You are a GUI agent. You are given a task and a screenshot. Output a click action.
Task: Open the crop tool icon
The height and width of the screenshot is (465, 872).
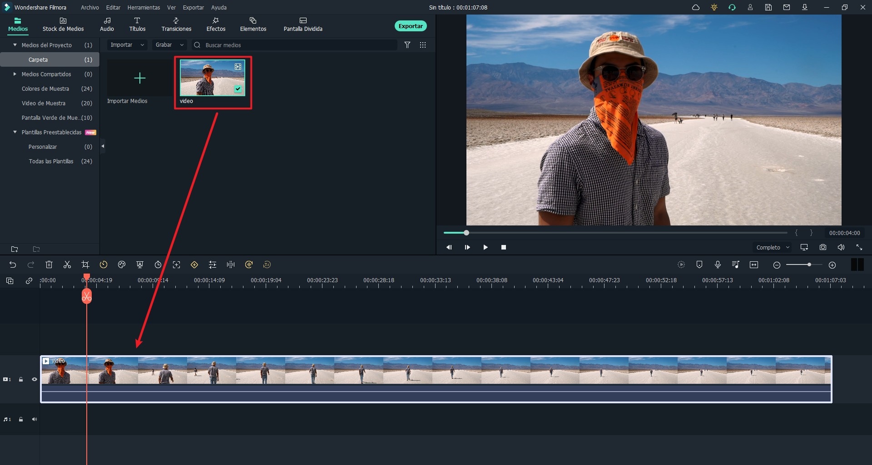click(85, 264)
